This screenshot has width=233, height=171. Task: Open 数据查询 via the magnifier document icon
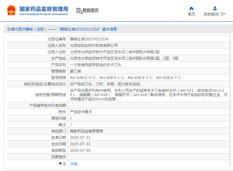click(79, 11)
